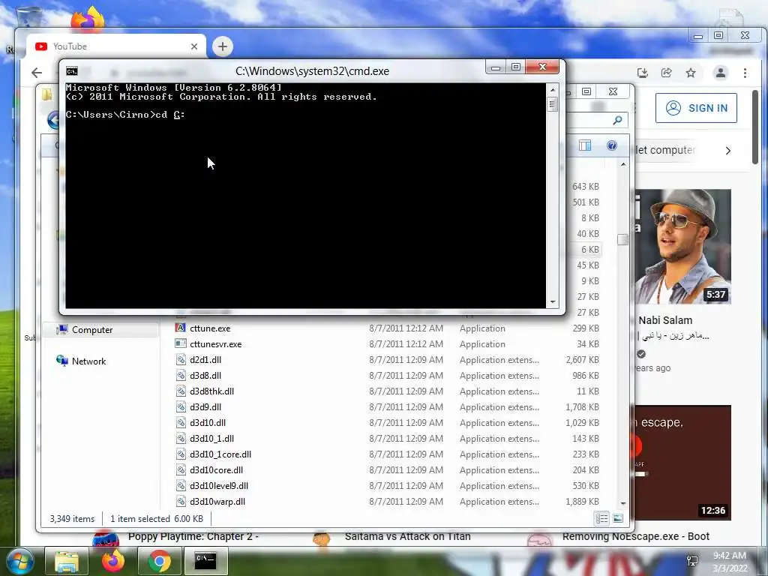Click inside the cmd console text area

[306, 196]
